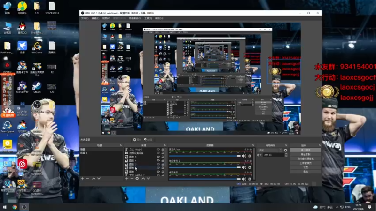
Task: Pop out the transitions dock header icon
Action: pos(286,145)
